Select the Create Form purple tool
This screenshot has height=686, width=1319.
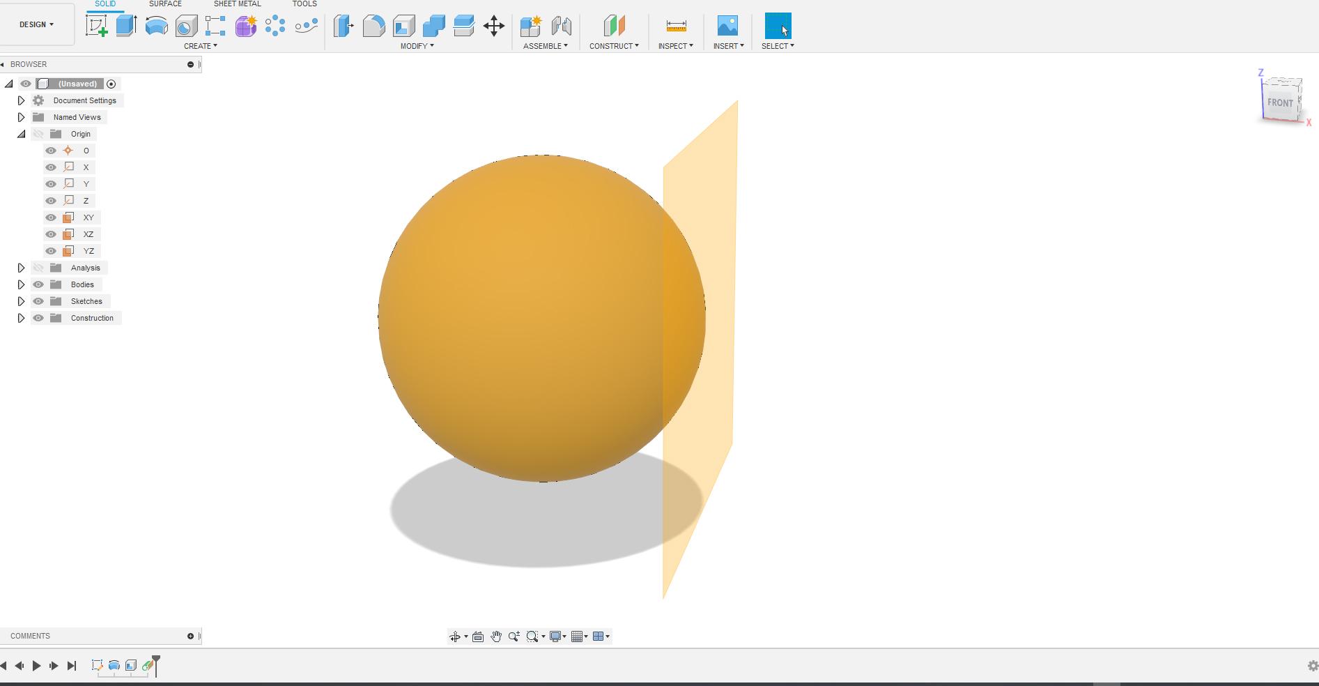tap(245, 26)
